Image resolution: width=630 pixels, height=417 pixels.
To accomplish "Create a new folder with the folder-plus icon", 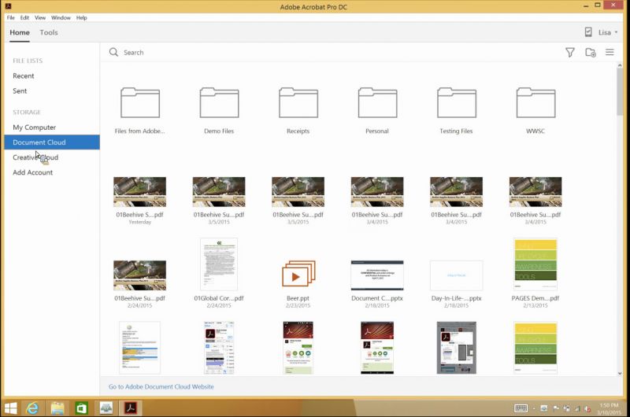I will (x=590, y=52).
